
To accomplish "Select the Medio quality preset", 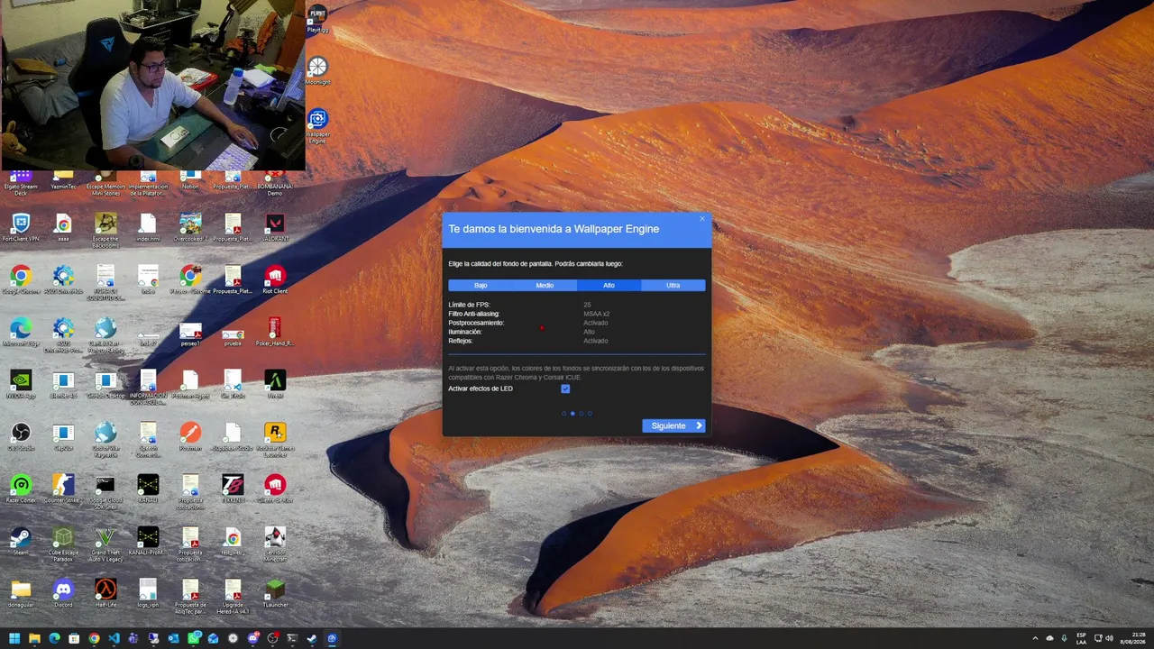I will click(545, 286).
